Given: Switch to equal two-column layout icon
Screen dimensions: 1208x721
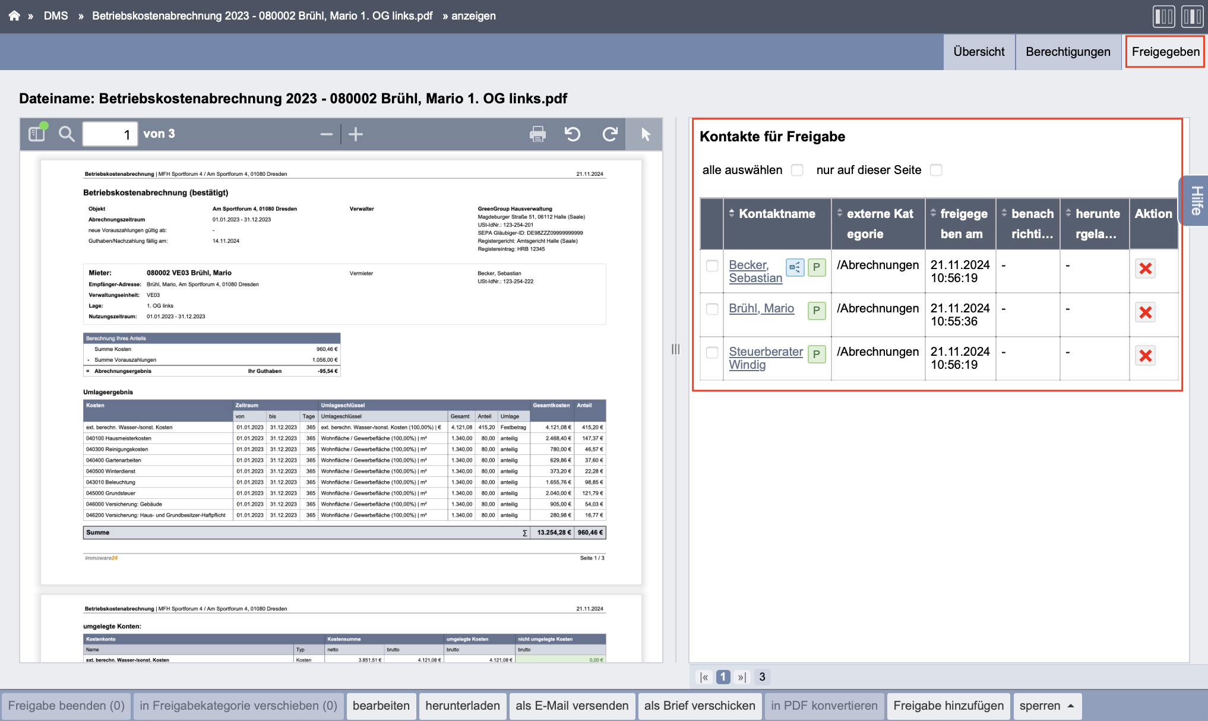Looking at the screenshot, I should tap(1192, 16).
